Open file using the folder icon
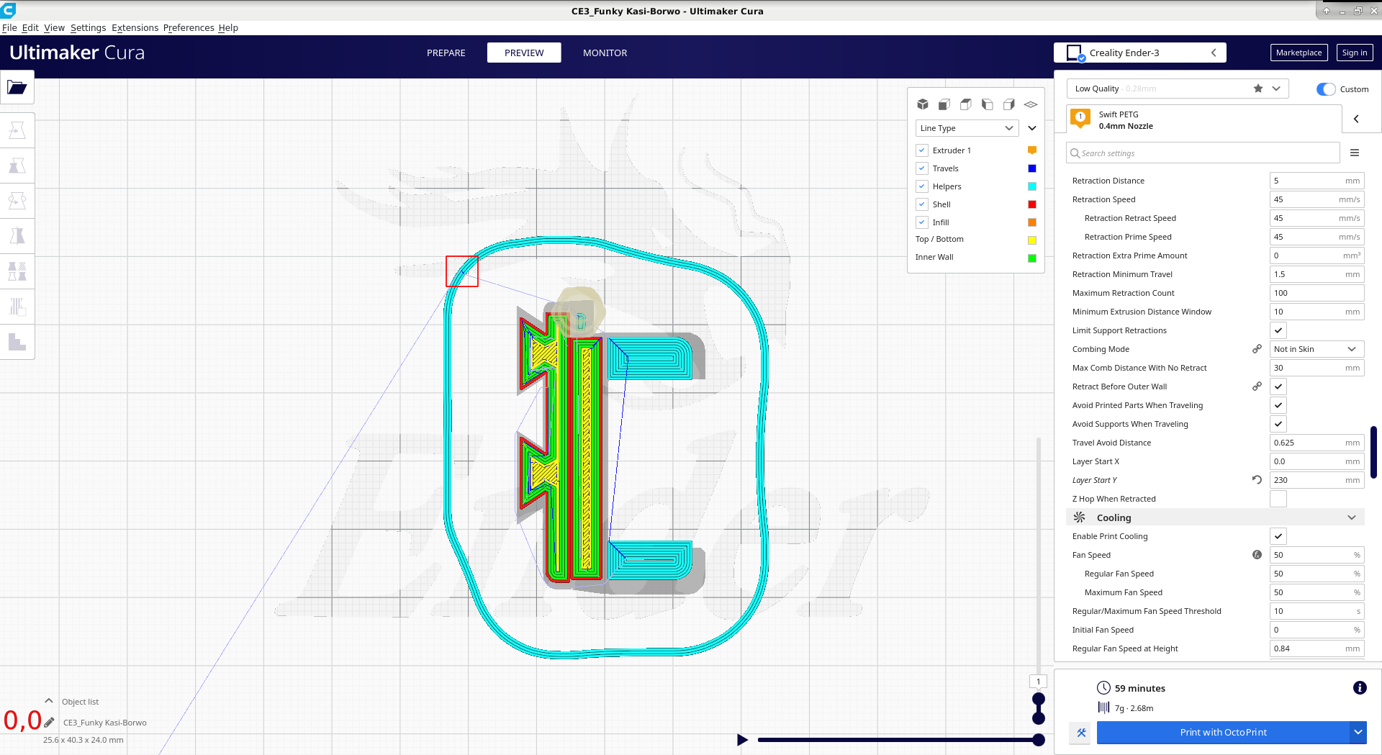Image resolution: width=1382 pixels, height=755 pixels. (17, 88)
